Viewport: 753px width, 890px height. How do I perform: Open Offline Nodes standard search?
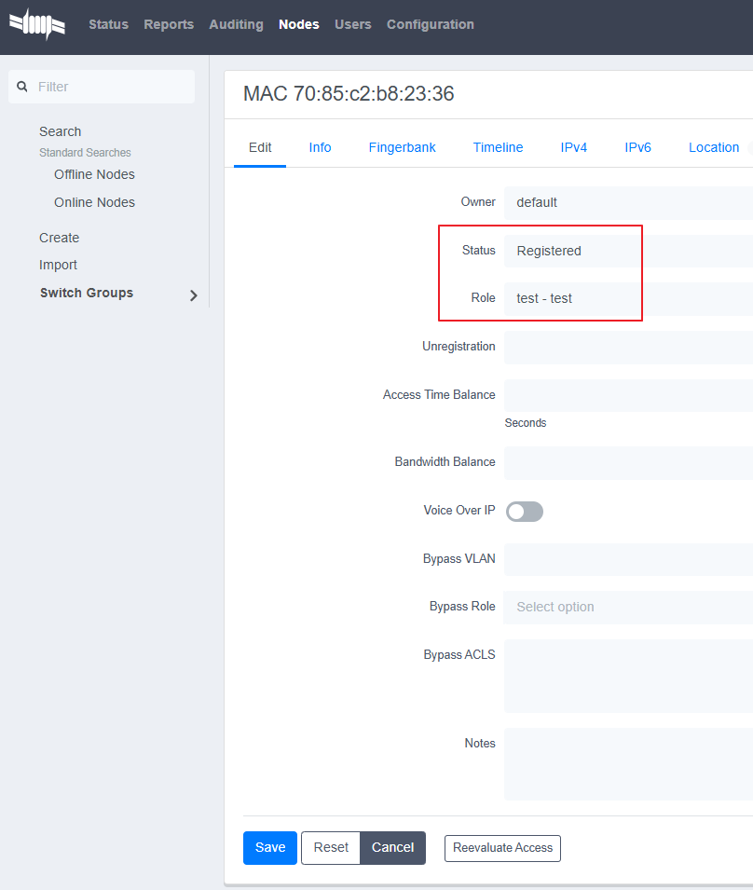click(94, 174)
